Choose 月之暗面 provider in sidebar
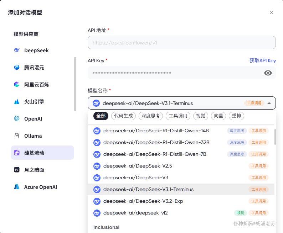Viewport: 283px width, 233px height. coord(42,170)
